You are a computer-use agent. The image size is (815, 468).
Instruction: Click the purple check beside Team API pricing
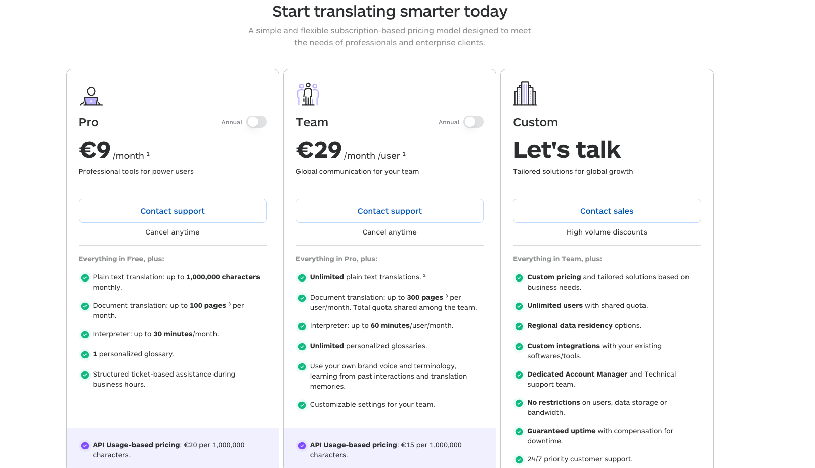tap(302, 446)
